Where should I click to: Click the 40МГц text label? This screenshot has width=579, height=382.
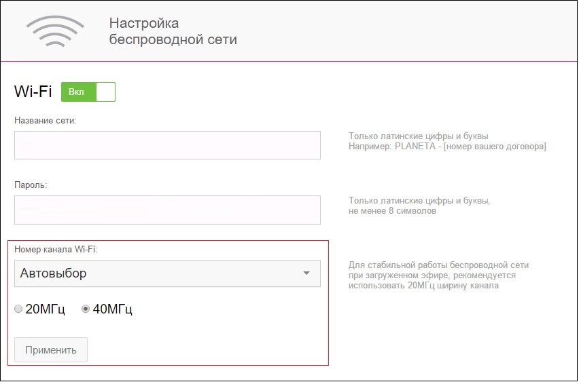coord(112,309)
